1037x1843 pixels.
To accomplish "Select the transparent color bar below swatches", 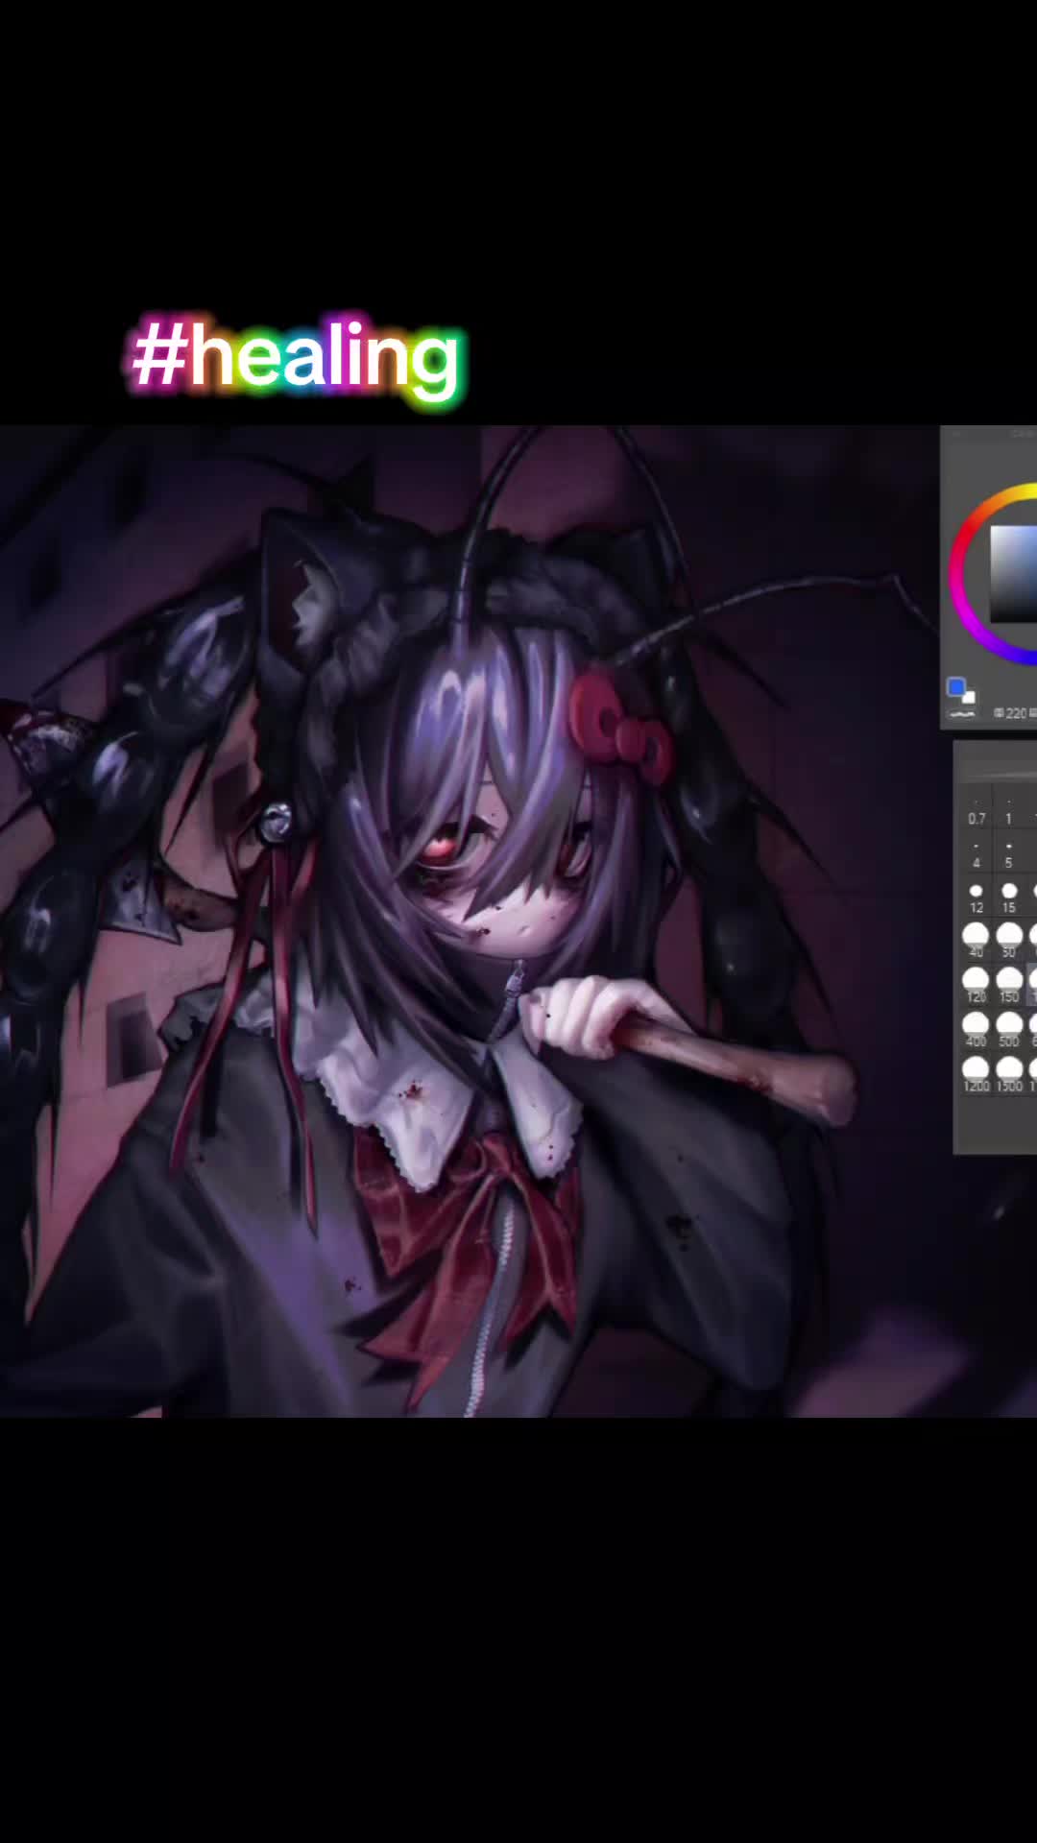I will pyautogui.click(x=961, y=713).
